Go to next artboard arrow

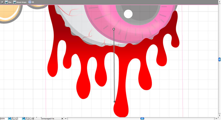pyautogui.click(x=27, y=119)
